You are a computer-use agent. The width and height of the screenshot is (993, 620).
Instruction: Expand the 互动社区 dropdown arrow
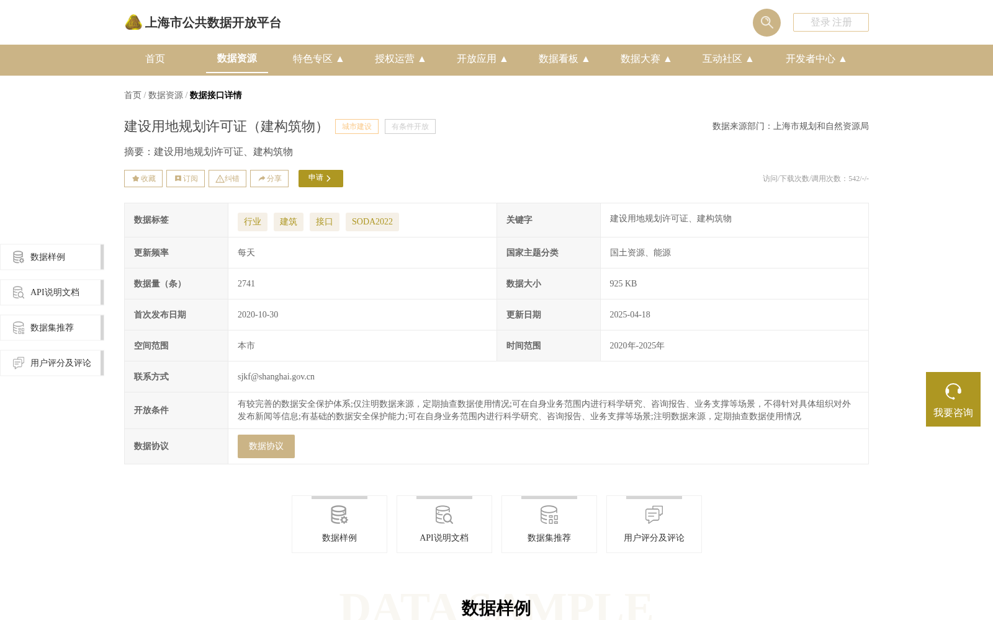750,59
